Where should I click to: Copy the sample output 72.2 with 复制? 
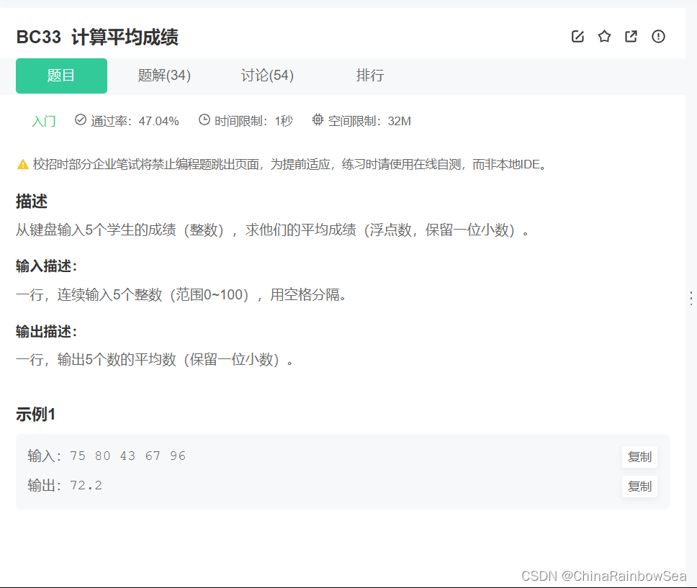[639, 487]
